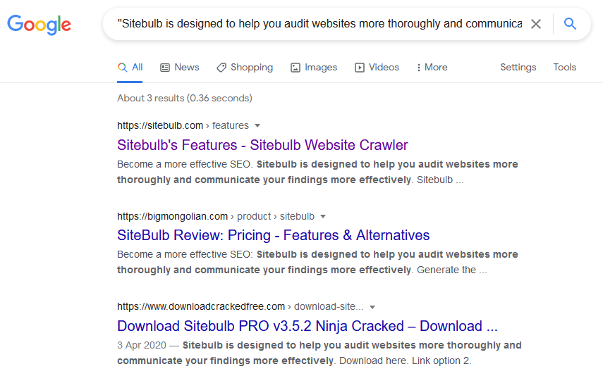
Task: Click the blue magnifying glass search icon
Action: (x=570, y=24)
